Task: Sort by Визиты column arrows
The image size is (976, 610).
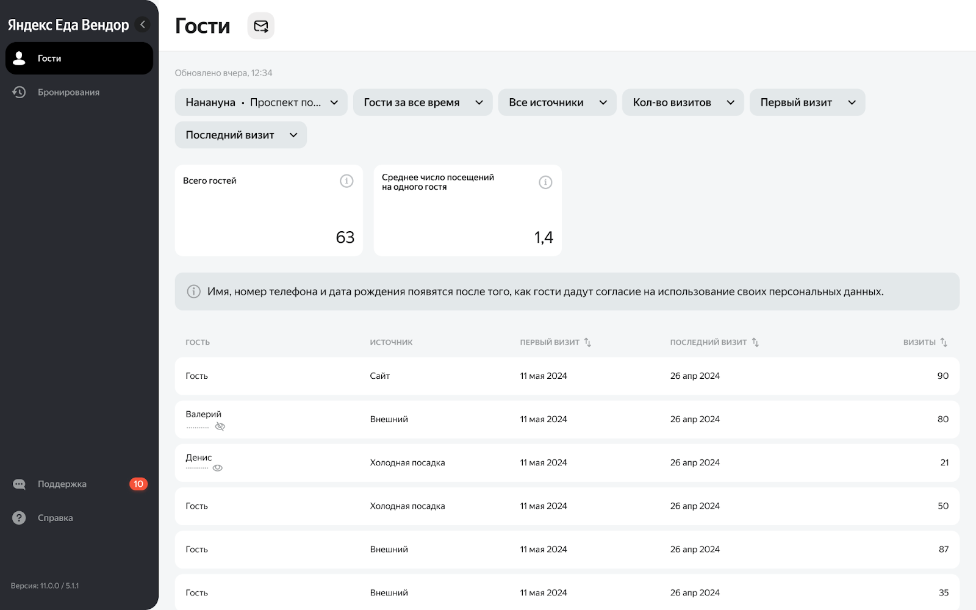Action: point(944,342)
